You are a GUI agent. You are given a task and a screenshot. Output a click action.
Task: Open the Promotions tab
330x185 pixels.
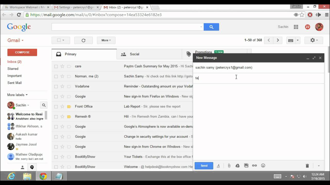[x=203, y=52]
